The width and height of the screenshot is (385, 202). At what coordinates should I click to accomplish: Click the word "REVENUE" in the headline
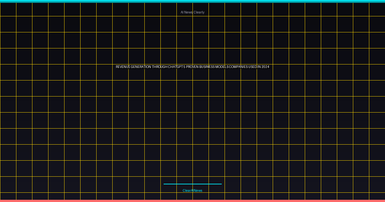[x=123, y=67]
